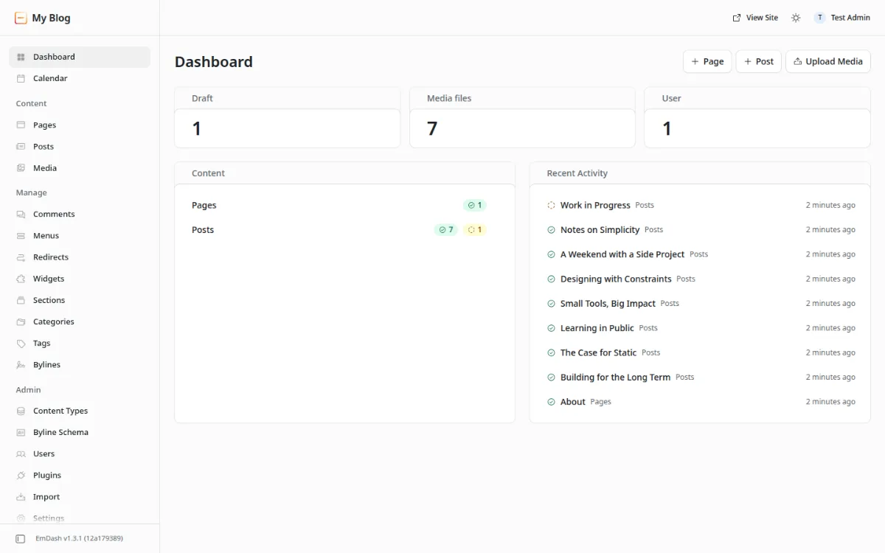
Task: Click the add Post button
Action: coord(759,61)
